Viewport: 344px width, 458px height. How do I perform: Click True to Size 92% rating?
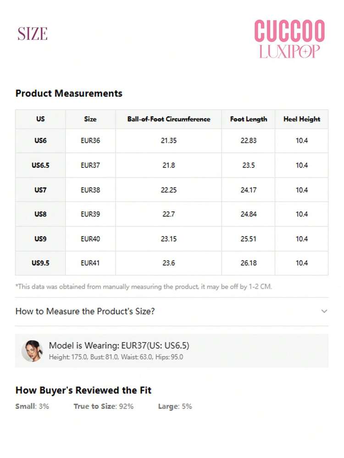(104, 406)
